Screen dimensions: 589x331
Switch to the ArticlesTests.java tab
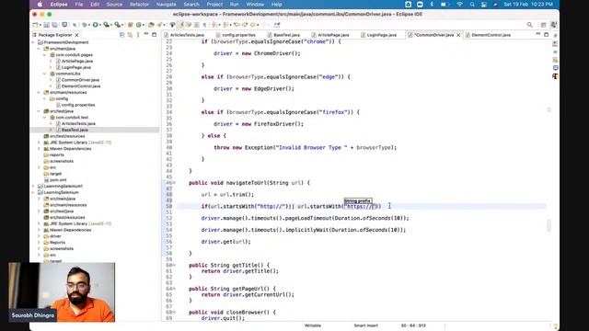coord(187,35)
